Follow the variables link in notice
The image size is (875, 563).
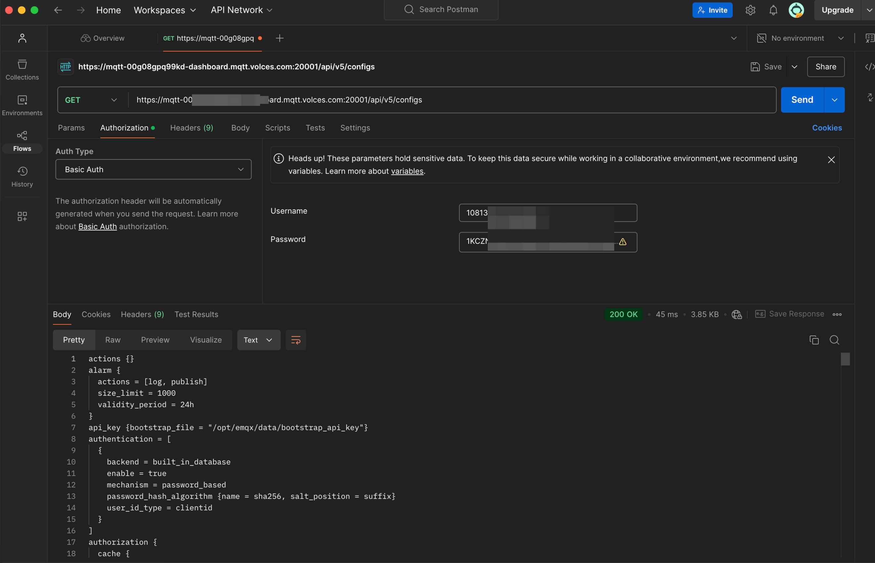(407, 171)
